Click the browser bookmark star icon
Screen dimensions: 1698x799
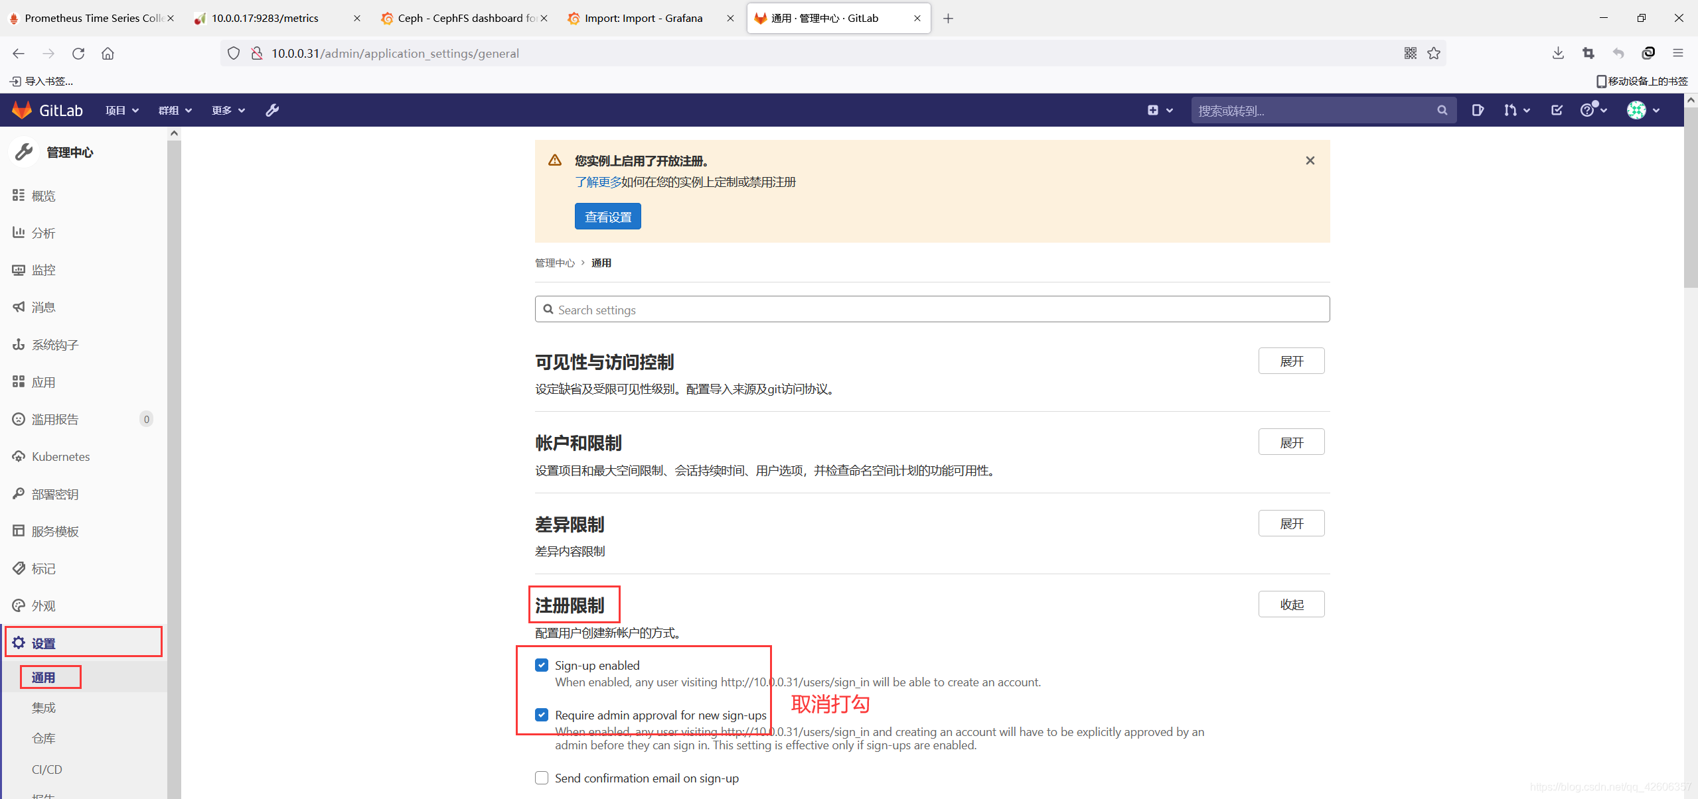tap(1434, 54)
